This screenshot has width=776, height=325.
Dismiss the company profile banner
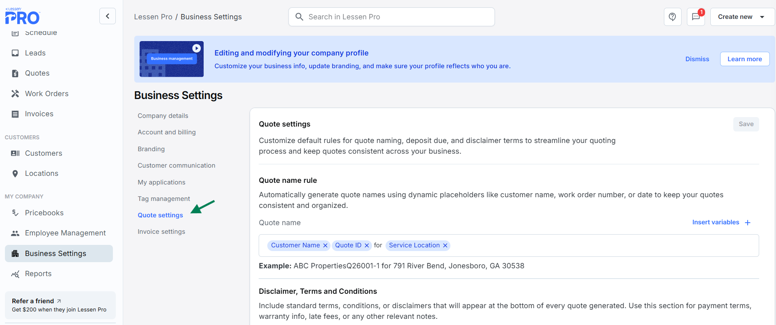coord(697,59)
